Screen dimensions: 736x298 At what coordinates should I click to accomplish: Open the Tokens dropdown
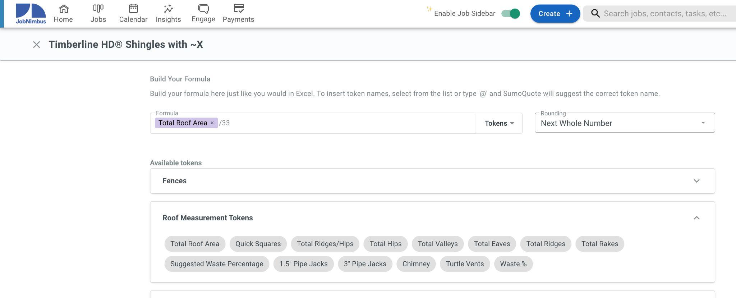[499, 123]
